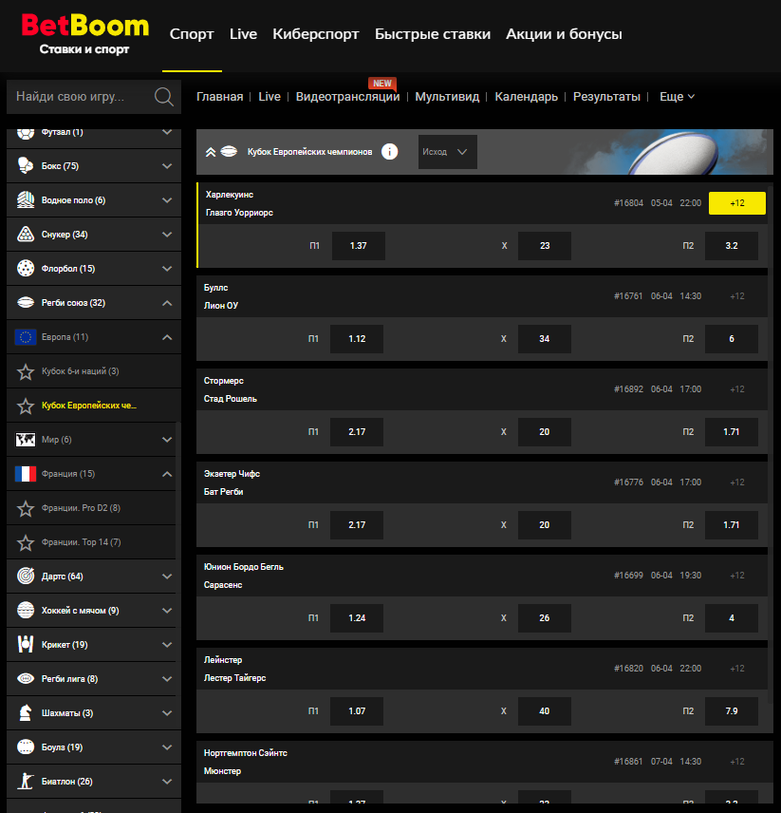
Task: Open yellow +12 markets for Харлекуинс match
Action: (x=737, y=203)
